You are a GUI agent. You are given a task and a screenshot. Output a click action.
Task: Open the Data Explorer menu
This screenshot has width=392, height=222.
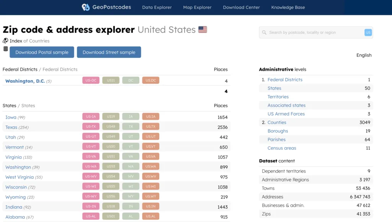pos(157,7)
